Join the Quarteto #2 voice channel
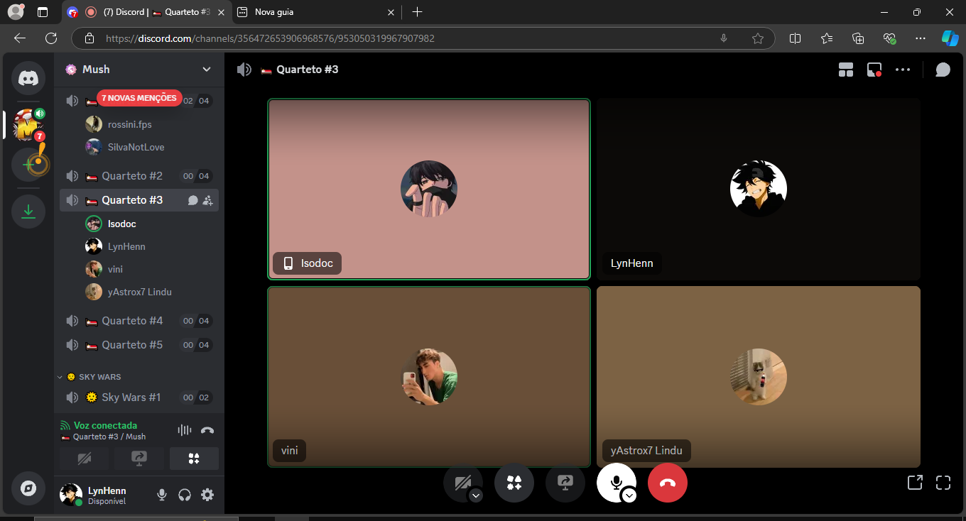This screenshot has width=966, height=521. point(139,176)
